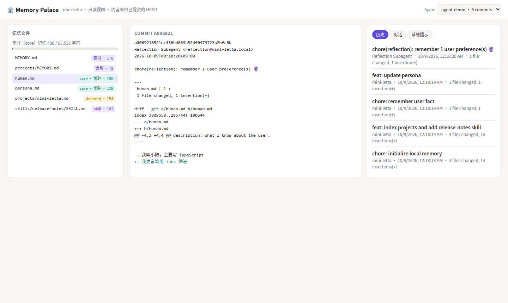Switch to the 历史 tab
Viewport: 508px width, 303px height.
(380, 35)
